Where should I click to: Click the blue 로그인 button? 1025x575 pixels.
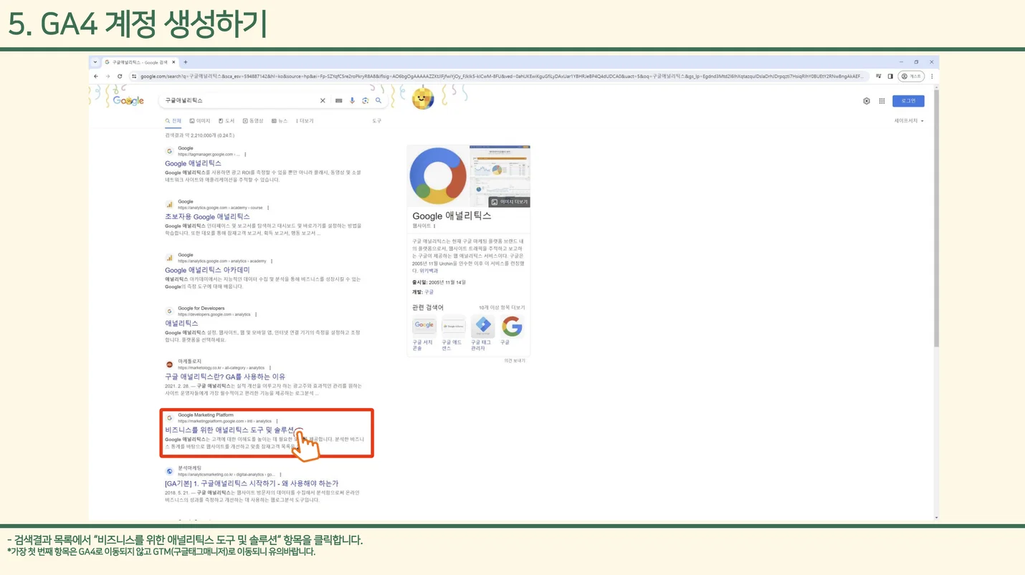pos(908,101)
